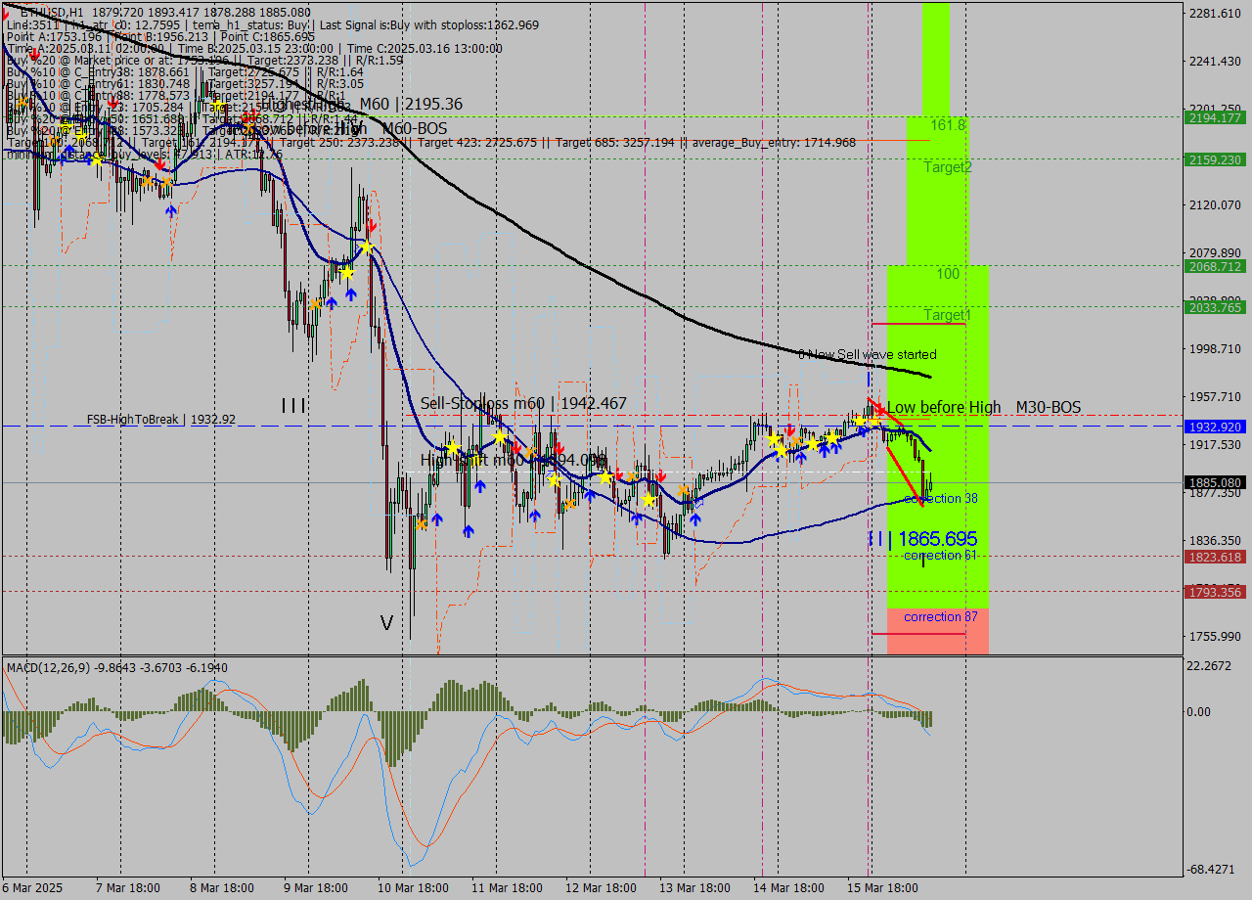Select the blue 1932.920 price tag
Image resolution: width=1252 pixels, height=900 pixels.
pos(1214,427)
